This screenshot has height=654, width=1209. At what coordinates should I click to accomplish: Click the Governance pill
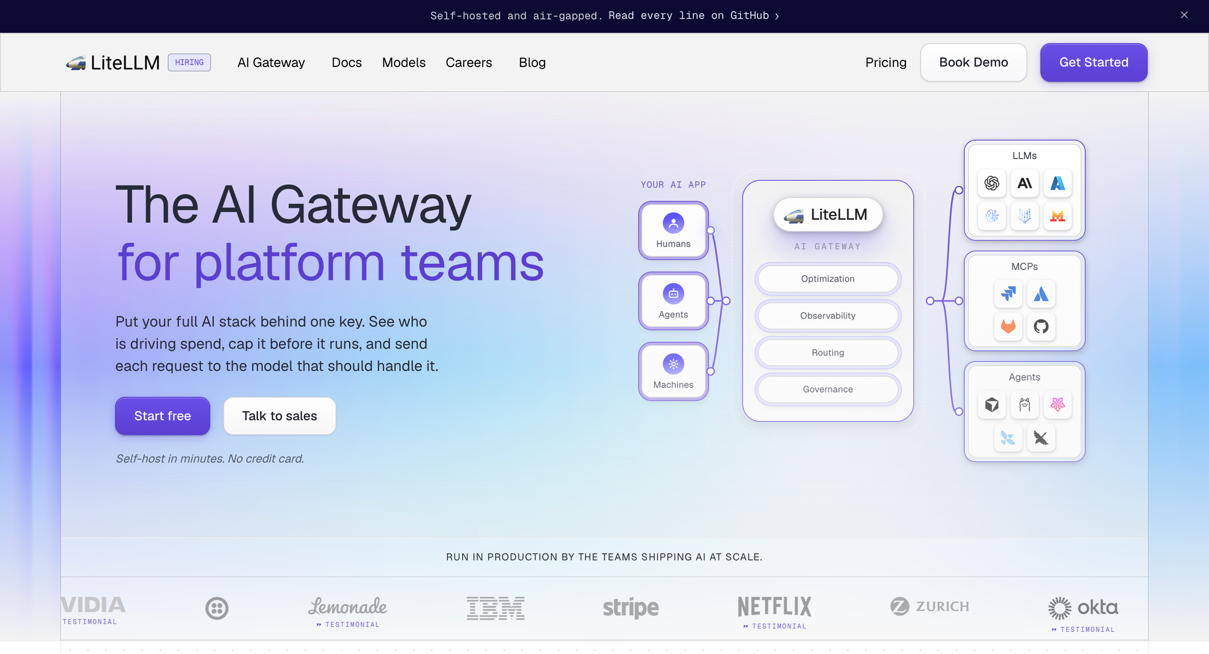click(x=828, y=390)
